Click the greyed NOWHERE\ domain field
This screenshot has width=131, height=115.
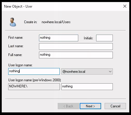point(34,87)
